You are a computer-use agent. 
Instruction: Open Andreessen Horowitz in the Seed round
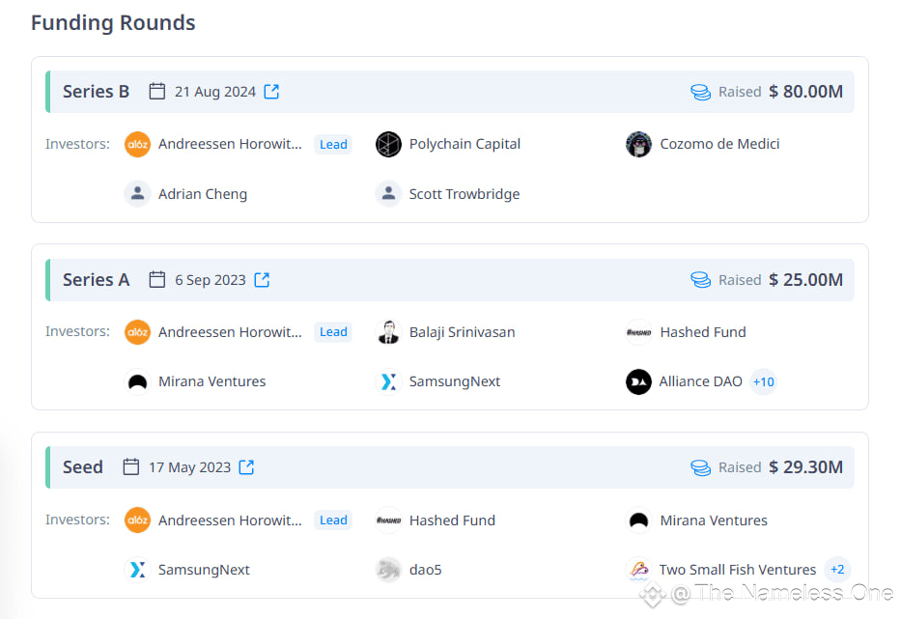[x=230, y=521]
